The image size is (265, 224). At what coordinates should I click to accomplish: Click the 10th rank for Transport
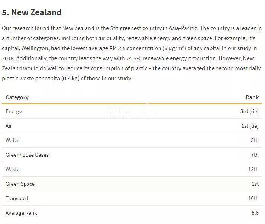[x=253, y=198]
